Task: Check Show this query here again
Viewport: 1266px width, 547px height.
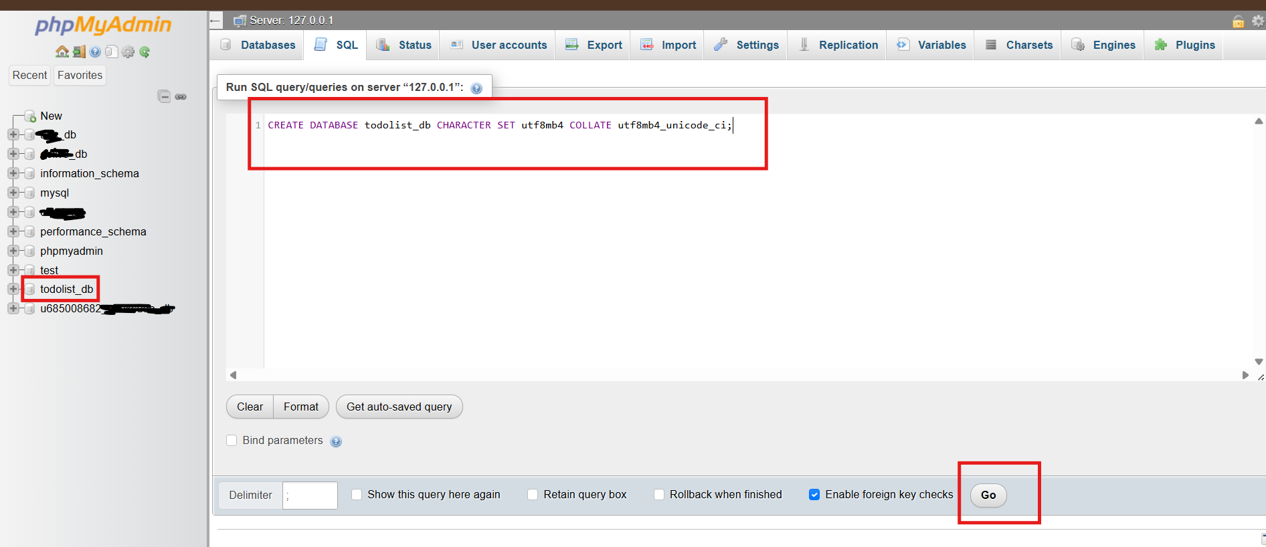Action: coord(357,494)
